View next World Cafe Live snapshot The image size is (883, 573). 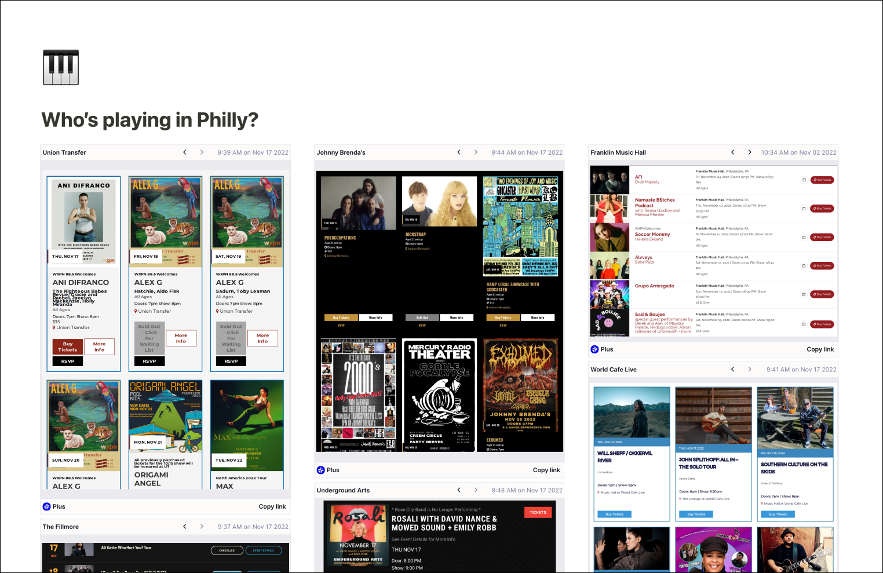pyautogui.click(x=750, y=369)
